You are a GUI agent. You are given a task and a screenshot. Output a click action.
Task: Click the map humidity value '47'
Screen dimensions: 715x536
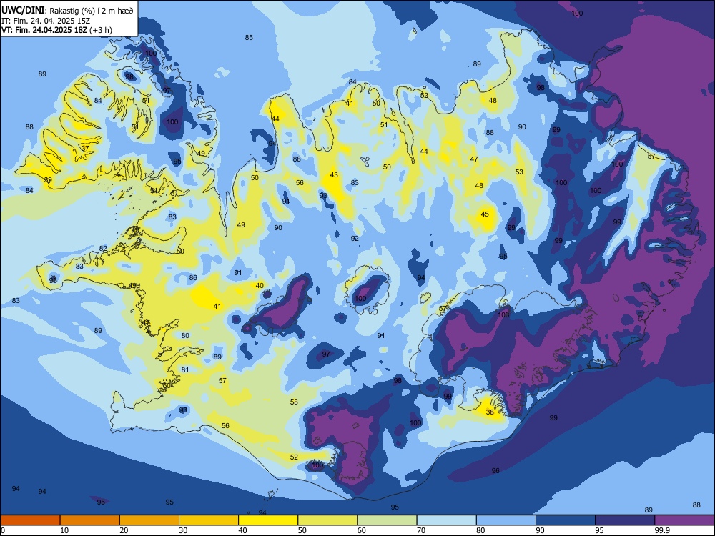[474, 159]
